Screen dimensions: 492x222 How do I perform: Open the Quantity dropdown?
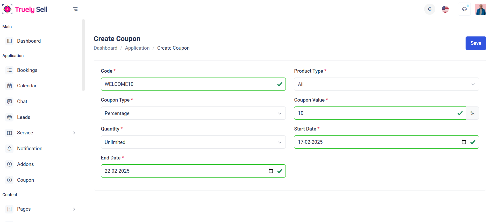[193, 142]
